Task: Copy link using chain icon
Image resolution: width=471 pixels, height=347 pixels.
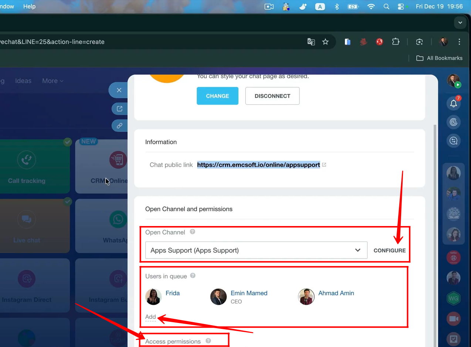Action: point(119,126)
